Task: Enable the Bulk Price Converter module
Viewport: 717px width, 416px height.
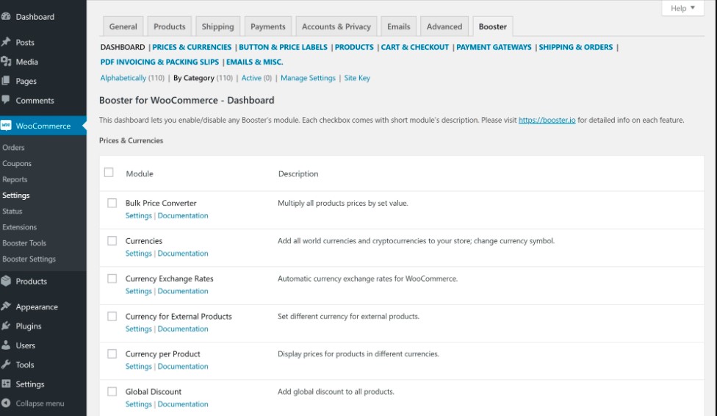Action: 112,203
